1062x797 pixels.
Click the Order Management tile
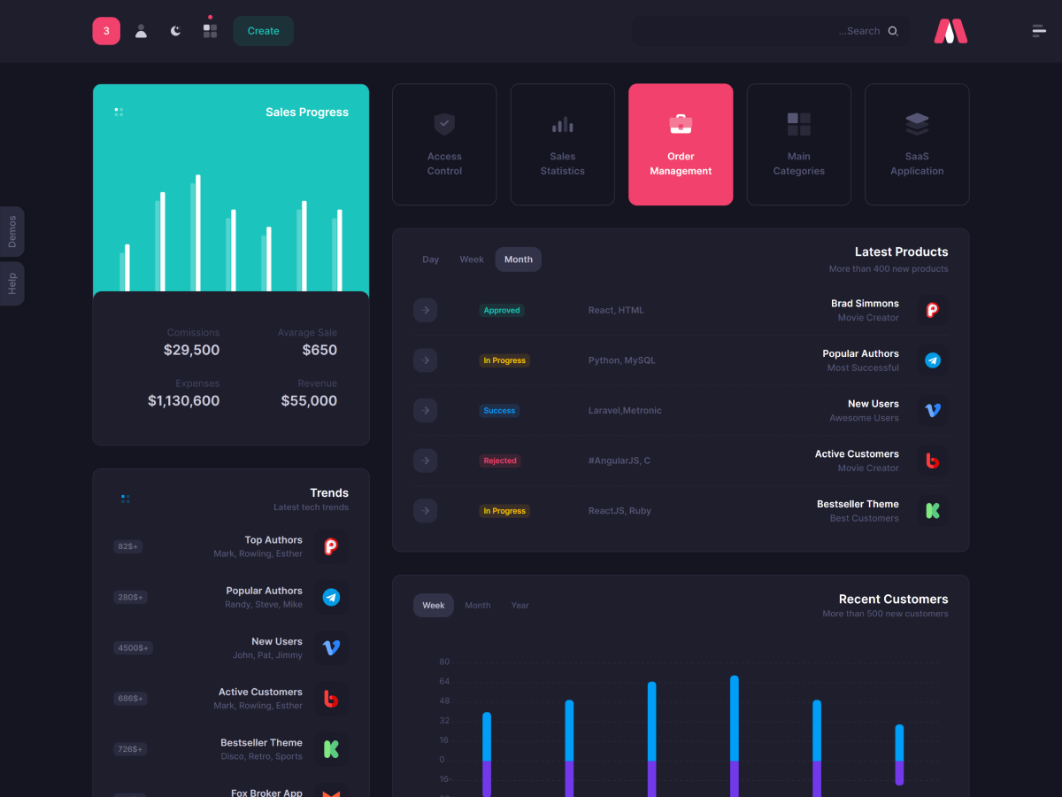681,144
